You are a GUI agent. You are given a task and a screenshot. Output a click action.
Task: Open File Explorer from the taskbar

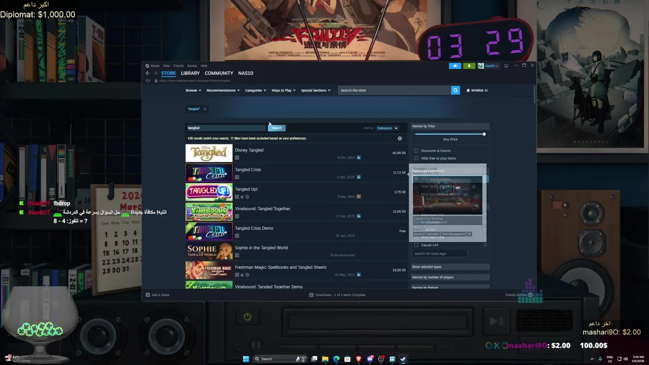325,359
